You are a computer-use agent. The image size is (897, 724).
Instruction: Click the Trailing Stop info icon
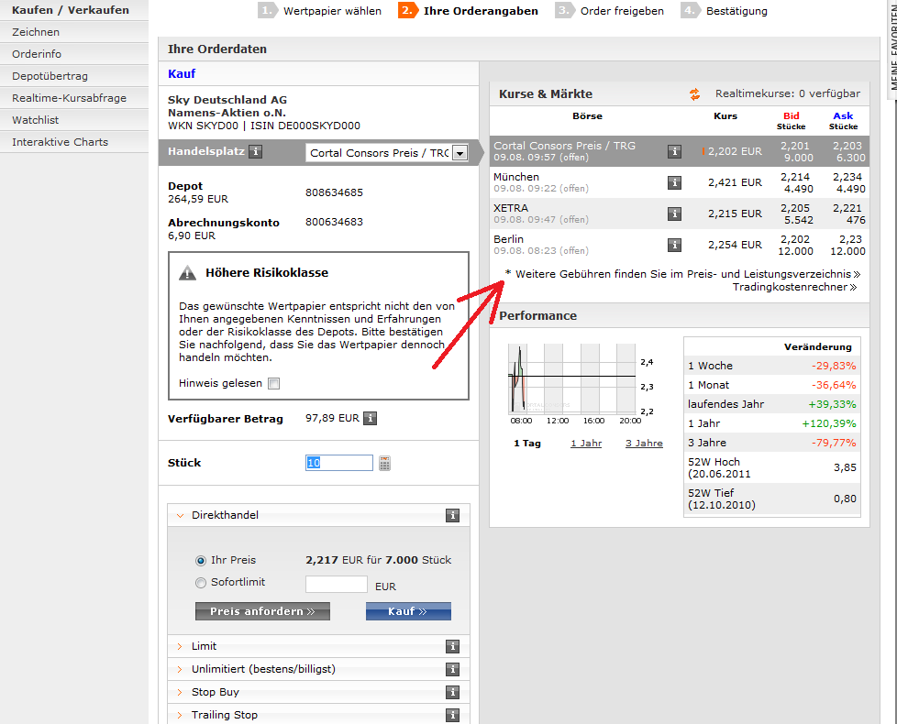click(x=452, y=715)
